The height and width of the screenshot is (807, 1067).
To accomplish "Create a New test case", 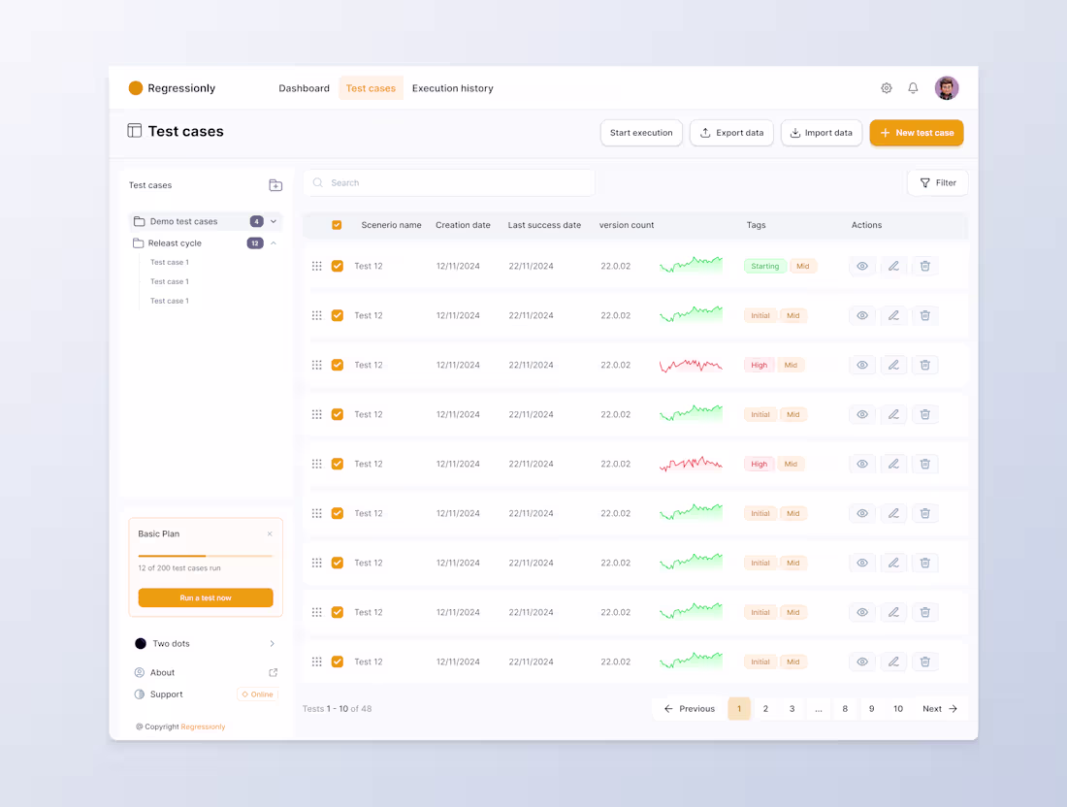I will (917, 133).
